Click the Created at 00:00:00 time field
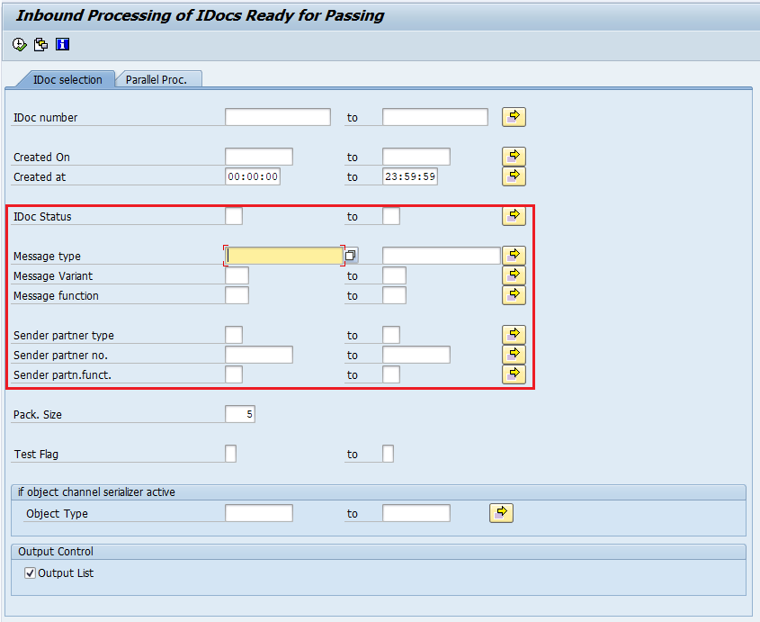The width and height of the screenshot is (760, 622). point(253,176)
